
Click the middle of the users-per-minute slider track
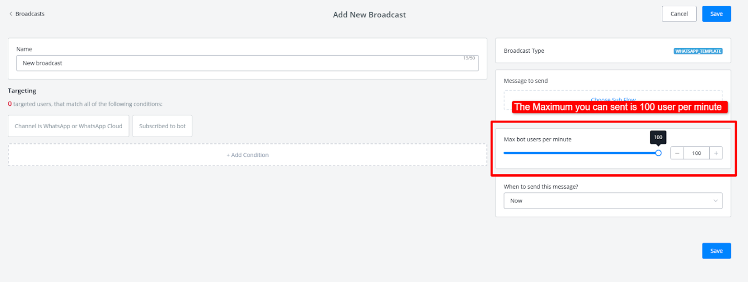[581, 153]
